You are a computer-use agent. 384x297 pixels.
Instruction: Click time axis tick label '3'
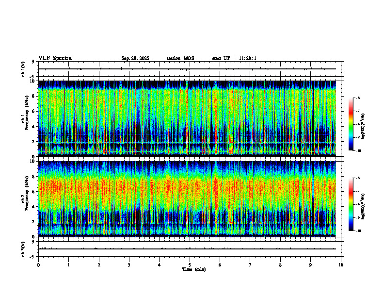point(129,265)
